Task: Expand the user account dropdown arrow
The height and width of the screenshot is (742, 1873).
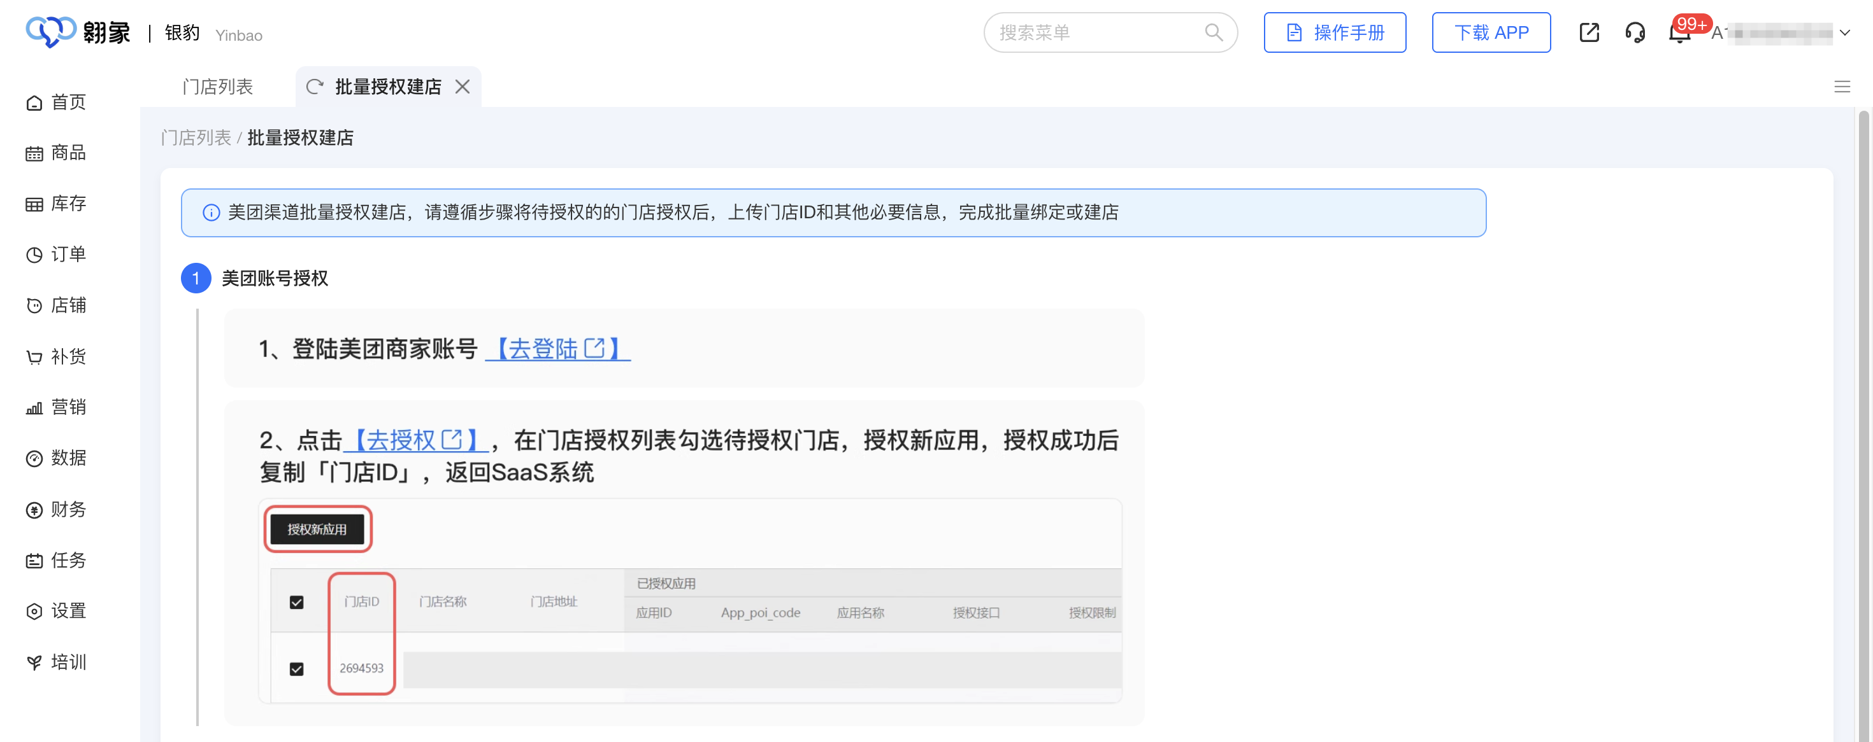Action: (1844, 32)
